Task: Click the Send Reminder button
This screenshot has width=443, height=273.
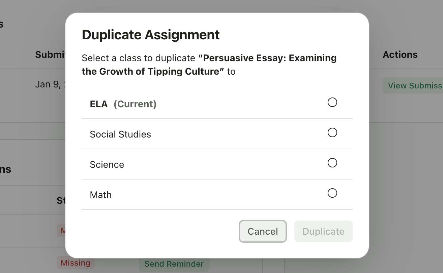Action: (174, 264)
